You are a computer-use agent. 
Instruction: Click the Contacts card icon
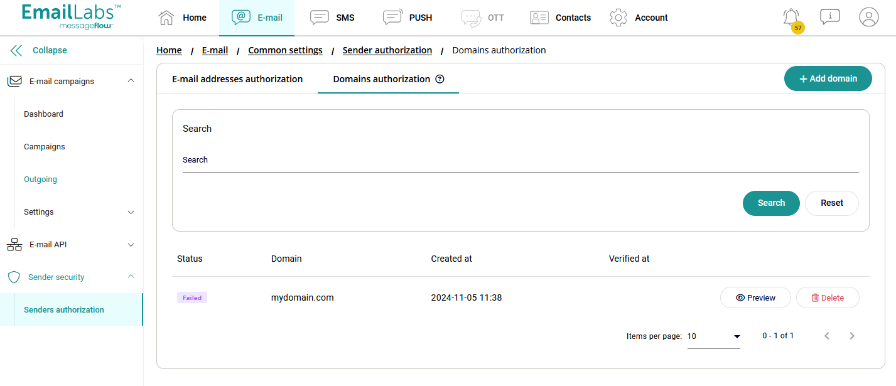[x=539, y=18]
